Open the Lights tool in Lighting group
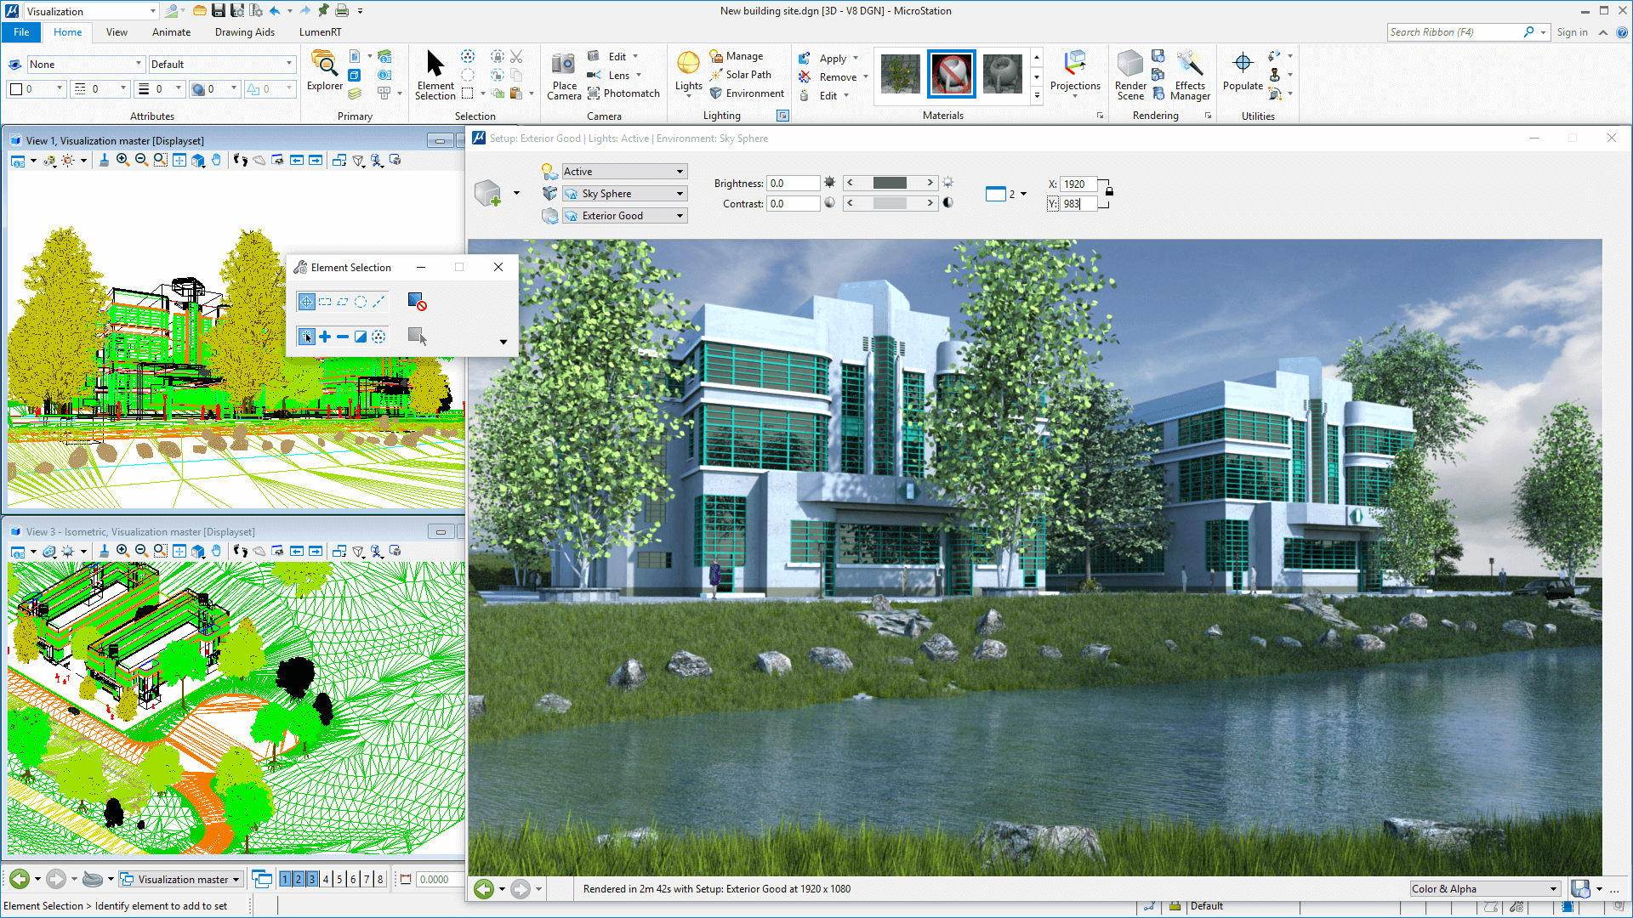 688,72
